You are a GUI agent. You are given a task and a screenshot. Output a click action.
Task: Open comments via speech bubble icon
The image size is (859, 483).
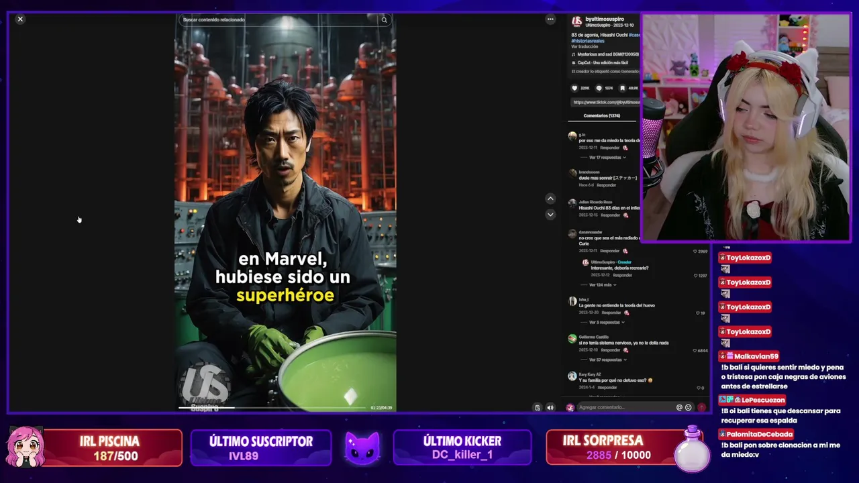coord(599,88)
